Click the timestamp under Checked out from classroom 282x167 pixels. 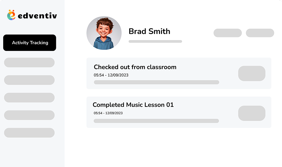(x=111, y=75)
